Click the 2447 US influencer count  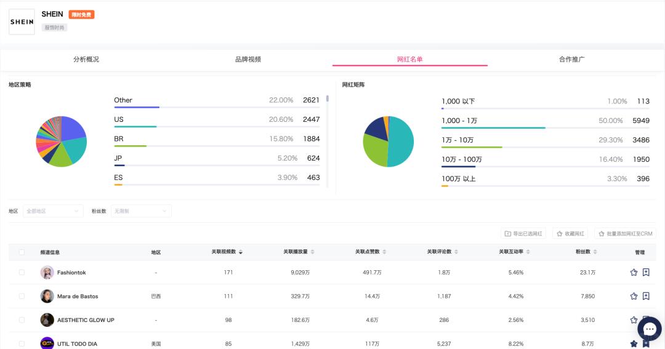(312, 119)
